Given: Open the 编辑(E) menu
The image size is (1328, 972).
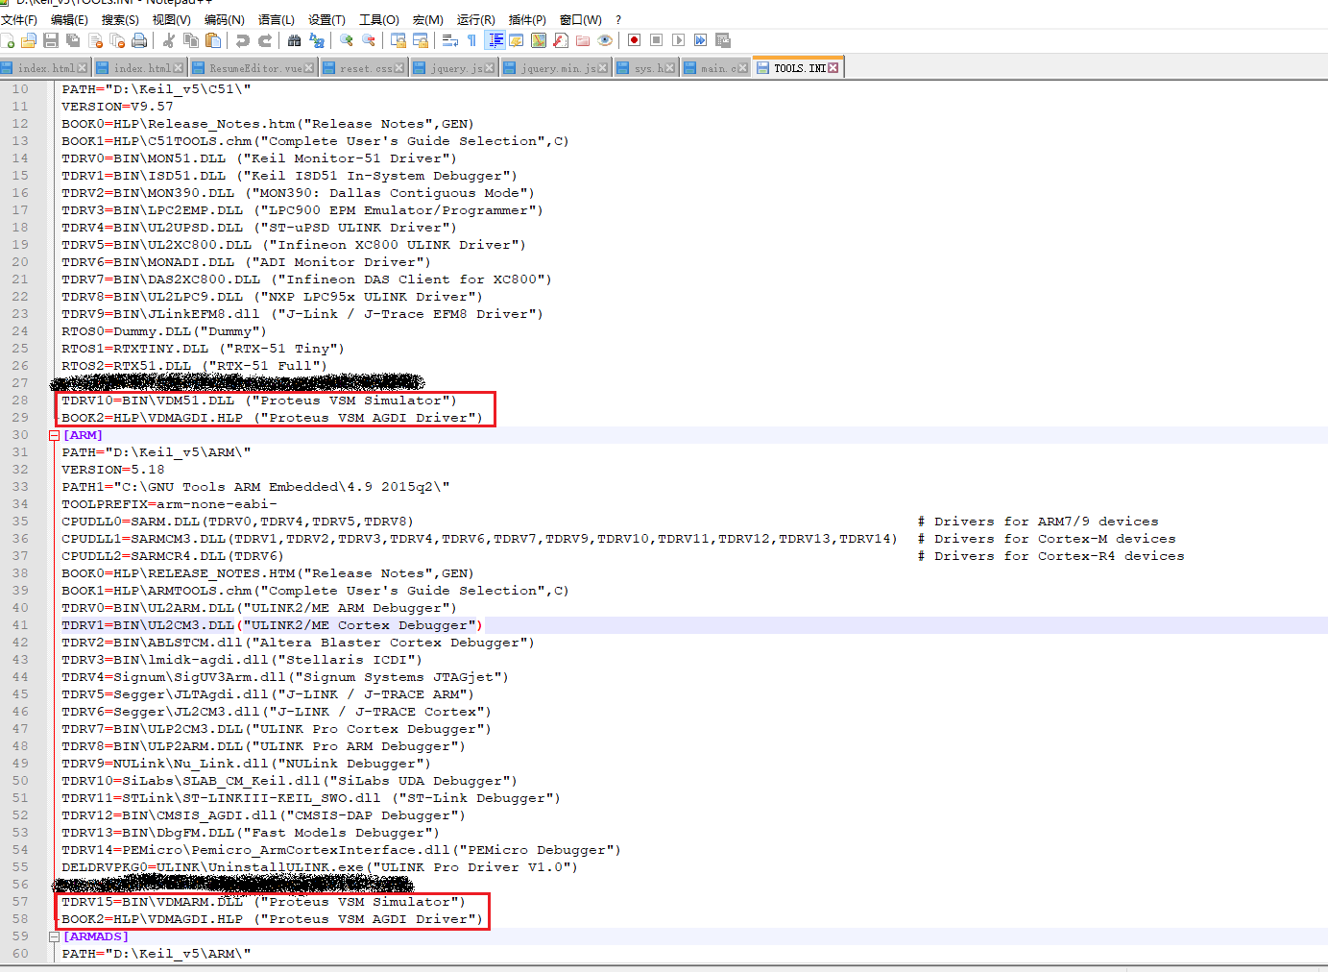Looking at the screenshot, I should (x=69, y=19).
